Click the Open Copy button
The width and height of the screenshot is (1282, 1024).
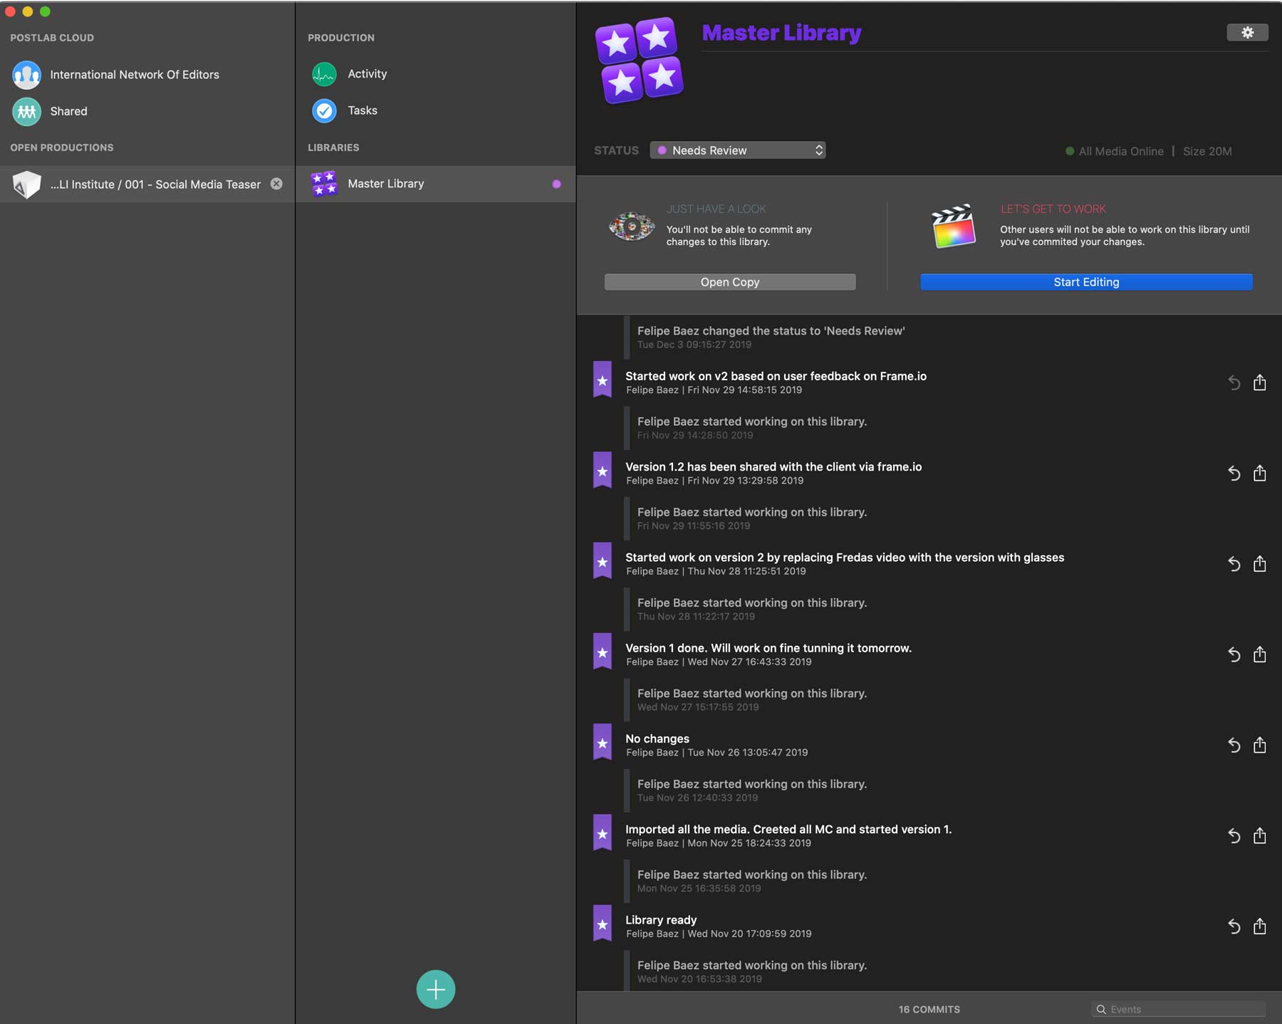[730, 282]
